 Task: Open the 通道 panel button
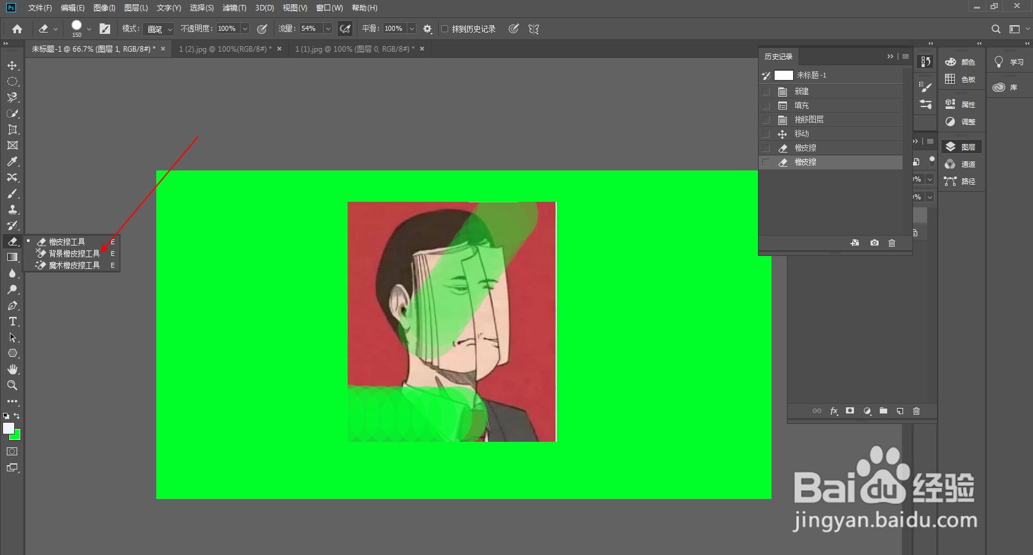tap(962, 164)
